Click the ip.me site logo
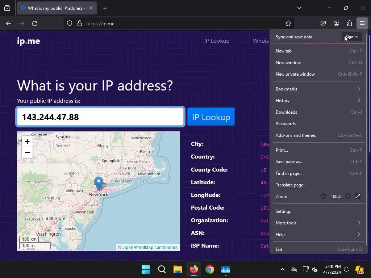The height and width of the screenshot is (278, 371). tap(28, 41)
